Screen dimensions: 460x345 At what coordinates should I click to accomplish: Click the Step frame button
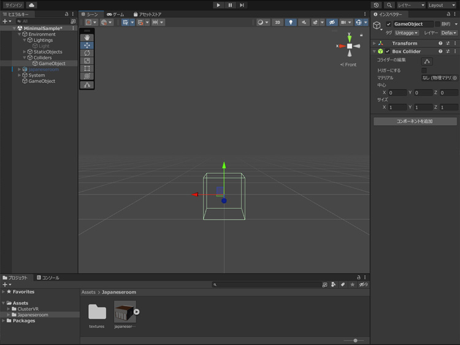coord(242,5)
